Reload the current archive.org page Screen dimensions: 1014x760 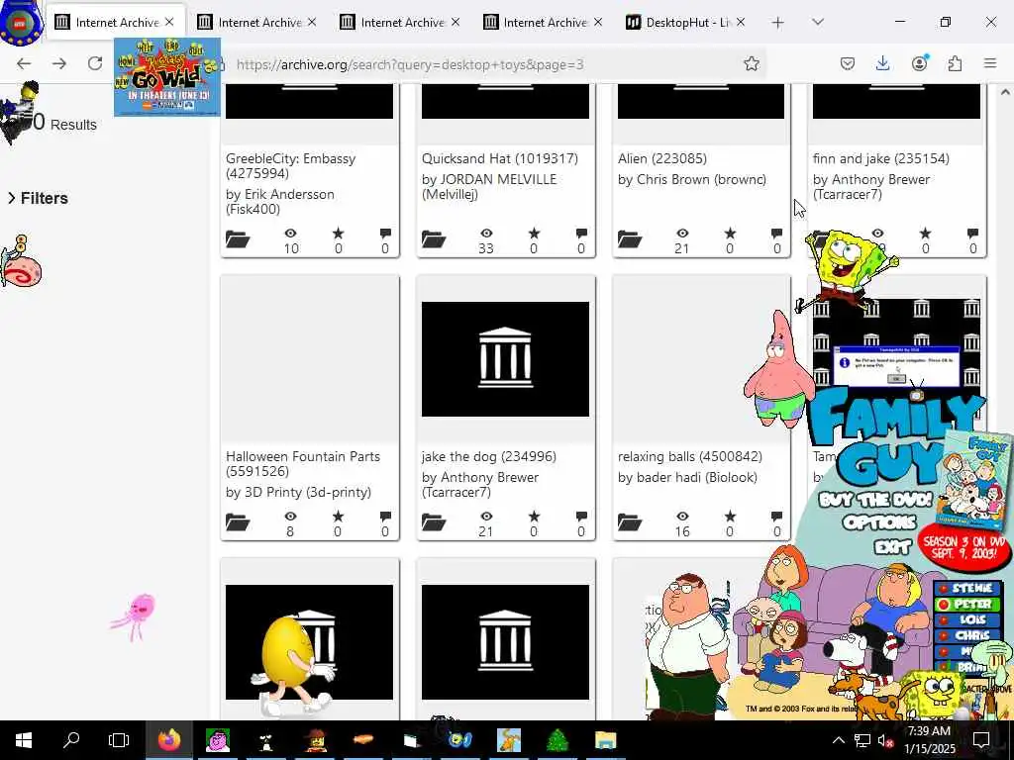95,63
